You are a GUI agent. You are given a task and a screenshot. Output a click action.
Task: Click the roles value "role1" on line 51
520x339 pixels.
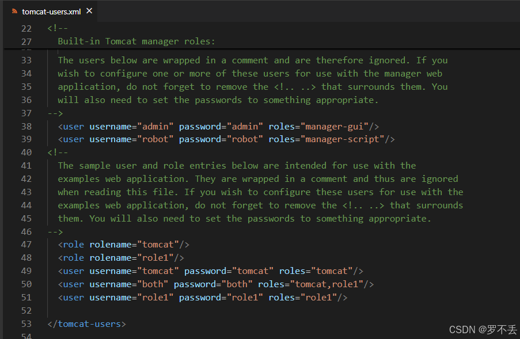318,298
